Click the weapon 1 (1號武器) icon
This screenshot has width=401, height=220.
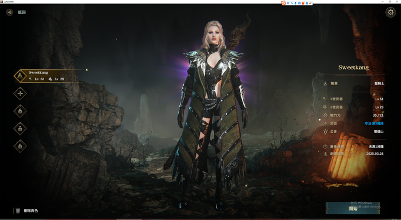point(325,99)
